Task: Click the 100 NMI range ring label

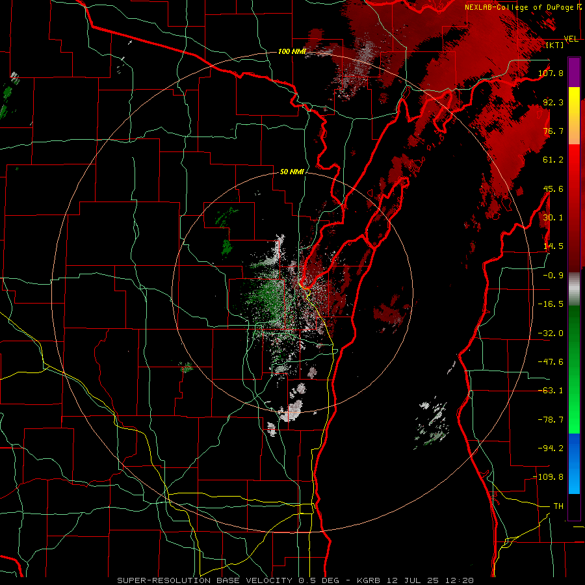Action: point(292,51)
